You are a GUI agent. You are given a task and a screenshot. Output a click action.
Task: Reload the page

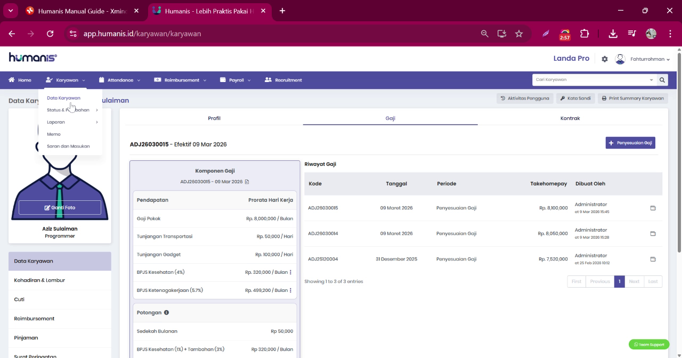(x=50, y=34)
